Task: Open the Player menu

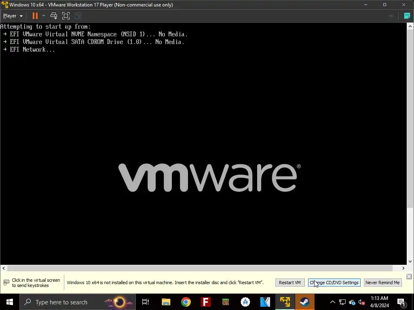Action: (13, 16)
